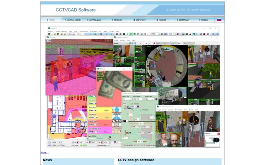Open 3D models menu in Layout window

click(94, 32)
